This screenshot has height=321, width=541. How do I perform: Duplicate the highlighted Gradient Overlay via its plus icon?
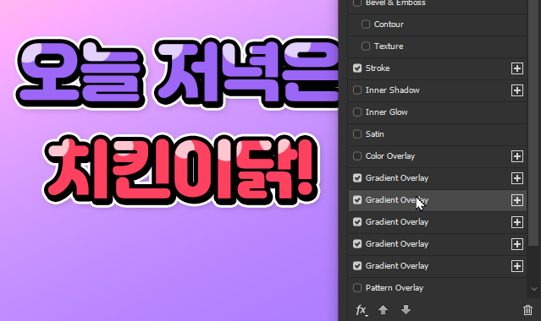pos(516,200)
